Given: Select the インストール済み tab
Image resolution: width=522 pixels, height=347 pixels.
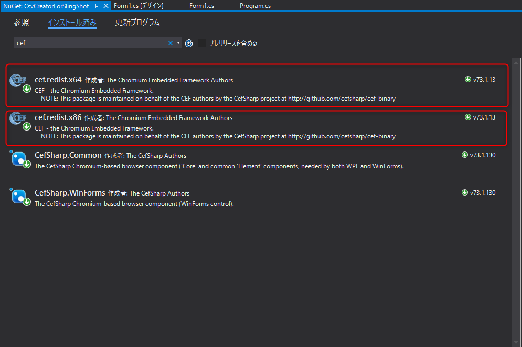Looking at the screenshot, I should (x=72, y=23).
